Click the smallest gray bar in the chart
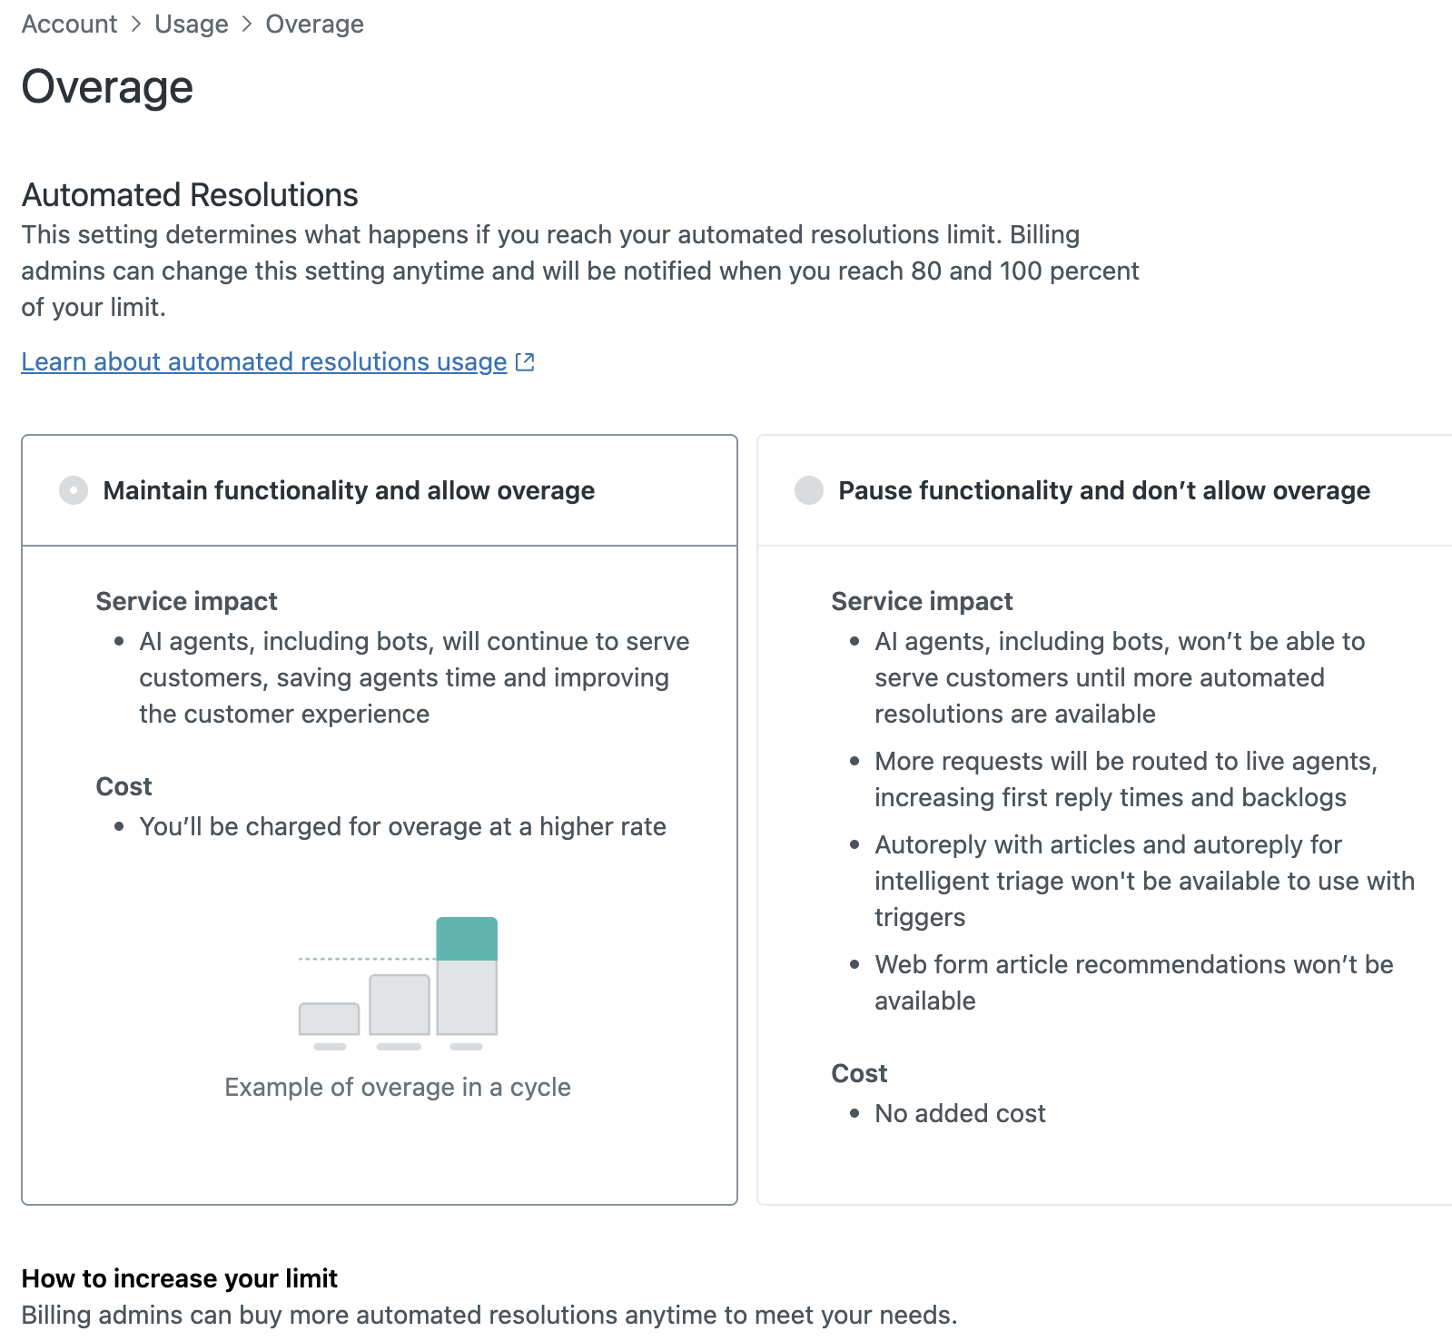 click(330, 1019)
